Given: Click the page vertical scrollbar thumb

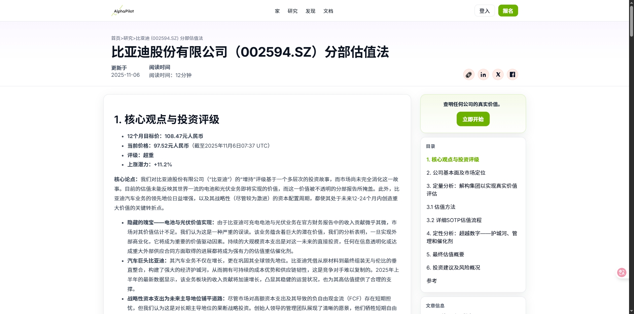Looking at the screenshot, I should click(631, 21).
